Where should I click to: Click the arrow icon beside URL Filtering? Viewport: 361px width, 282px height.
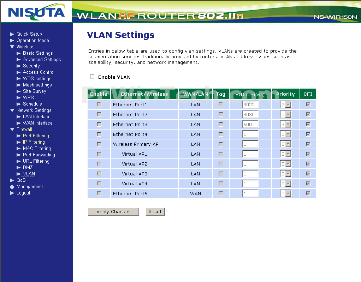19,161
